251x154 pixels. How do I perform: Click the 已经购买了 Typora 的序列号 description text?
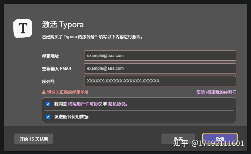(x=92, y=37)
